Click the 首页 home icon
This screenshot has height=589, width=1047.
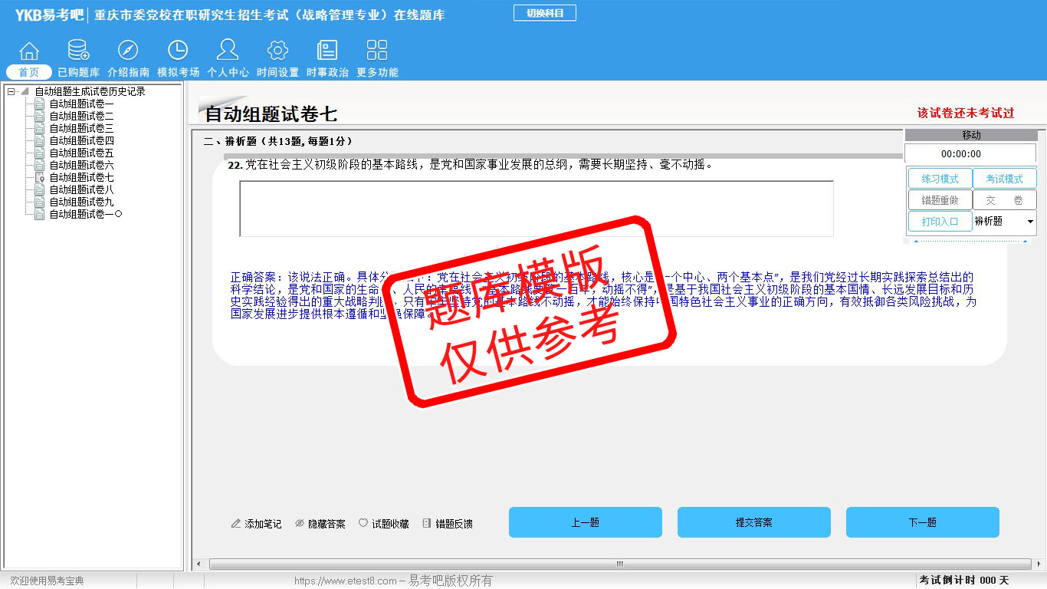[29, 51]
